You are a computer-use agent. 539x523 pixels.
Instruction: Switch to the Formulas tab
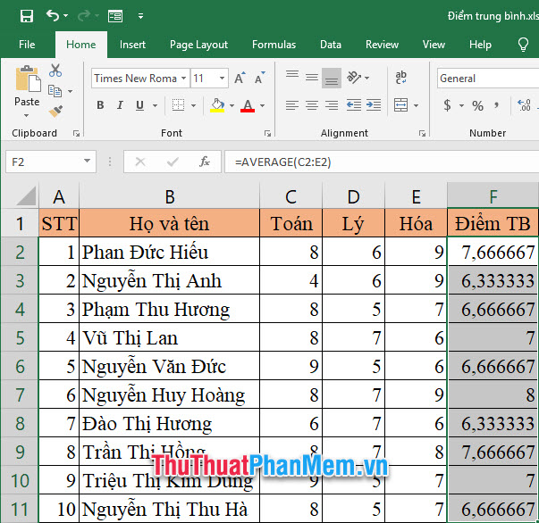tap(274, 45)
